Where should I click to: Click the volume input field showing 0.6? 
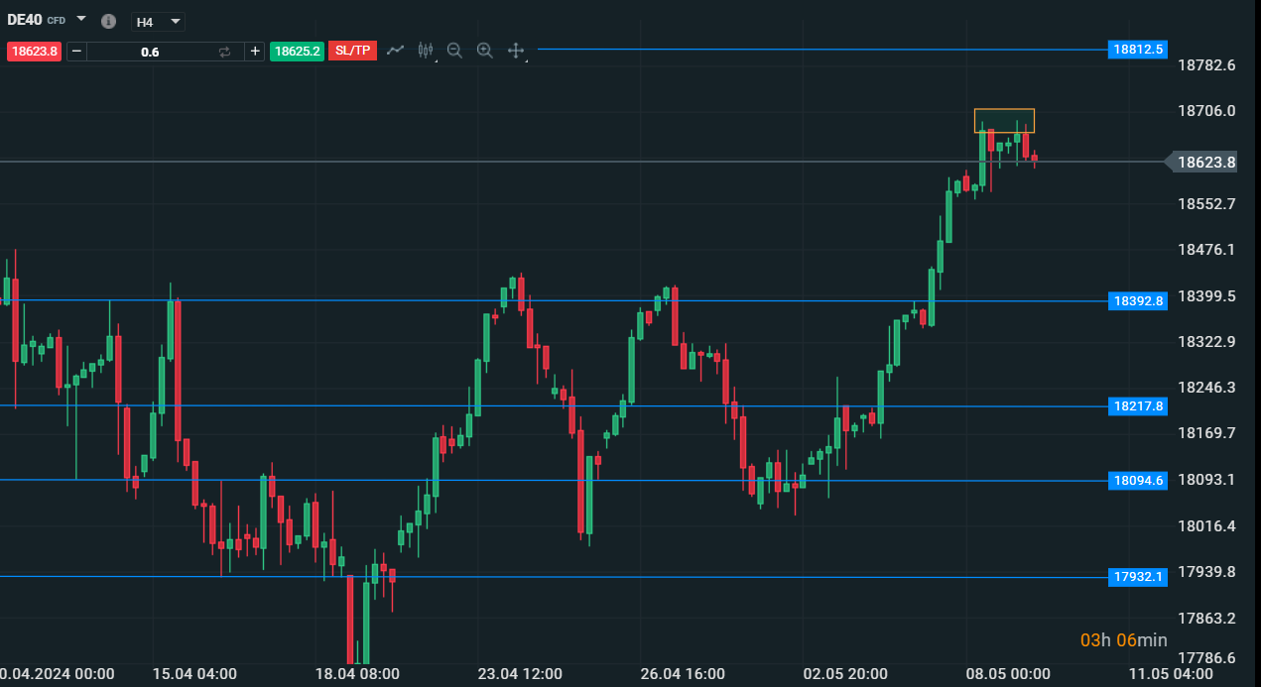150,52
